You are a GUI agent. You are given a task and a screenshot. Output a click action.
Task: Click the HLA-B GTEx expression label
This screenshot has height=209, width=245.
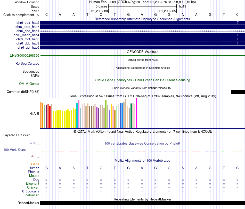tap(34, 114)
